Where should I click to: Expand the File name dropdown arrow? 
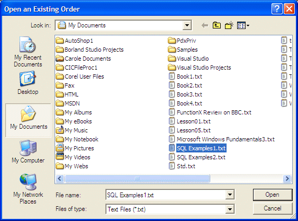(230, 195)
